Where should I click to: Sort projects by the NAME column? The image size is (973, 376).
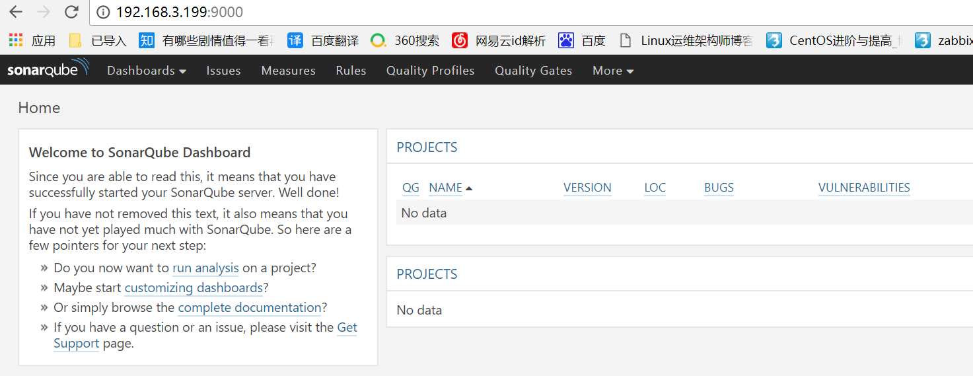(x=446, y=188)
